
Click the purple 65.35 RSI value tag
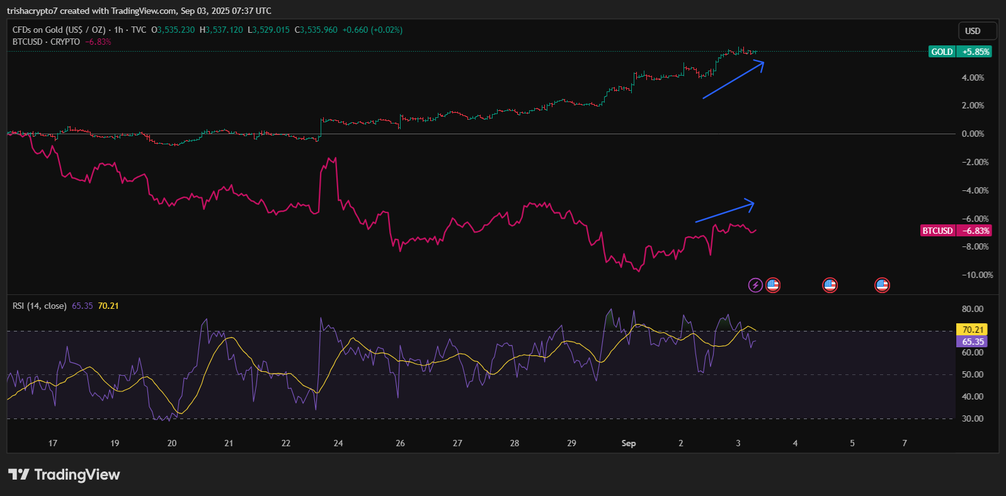click(x=972, y=342)
